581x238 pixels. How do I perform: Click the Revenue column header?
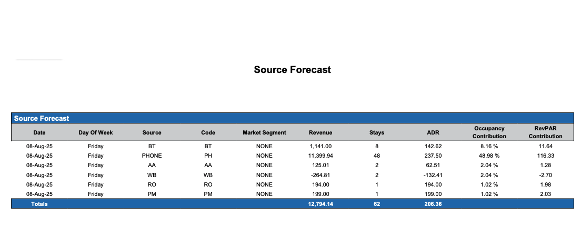tap(320, 132)
